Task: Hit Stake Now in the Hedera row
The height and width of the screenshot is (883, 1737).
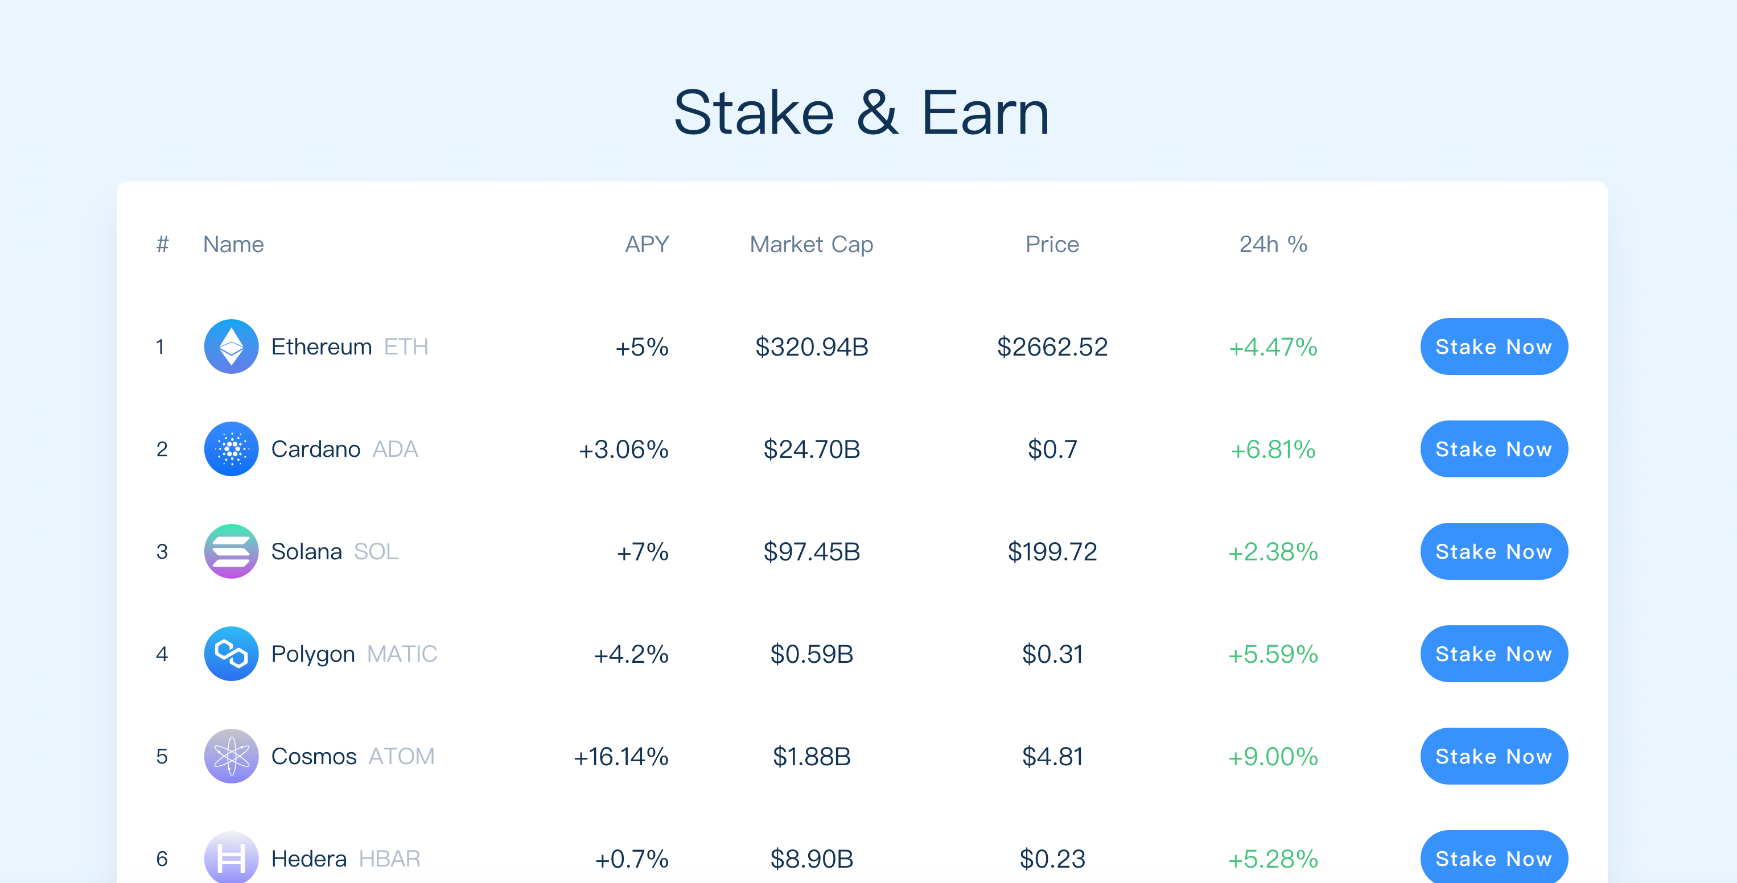Action: (1493, 857)
